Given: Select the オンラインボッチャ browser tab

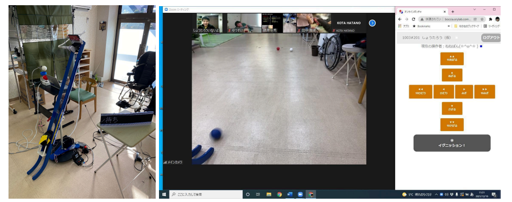Looking at the screenshot, I should click(x=422, y=11).
